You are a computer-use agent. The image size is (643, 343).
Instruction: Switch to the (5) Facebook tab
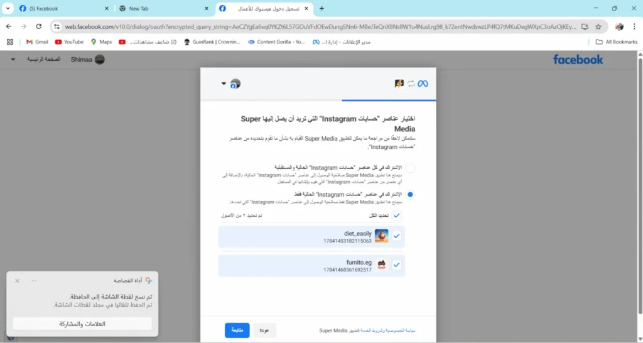(x=65, y=9)
